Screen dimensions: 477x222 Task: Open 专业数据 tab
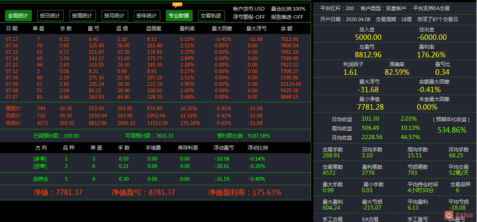click(x=179, y=16)
